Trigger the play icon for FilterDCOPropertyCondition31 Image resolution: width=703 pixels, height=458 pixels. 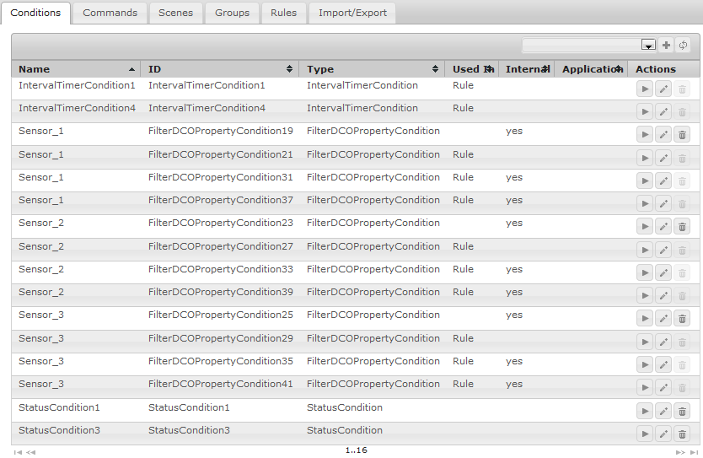point(644,181)
